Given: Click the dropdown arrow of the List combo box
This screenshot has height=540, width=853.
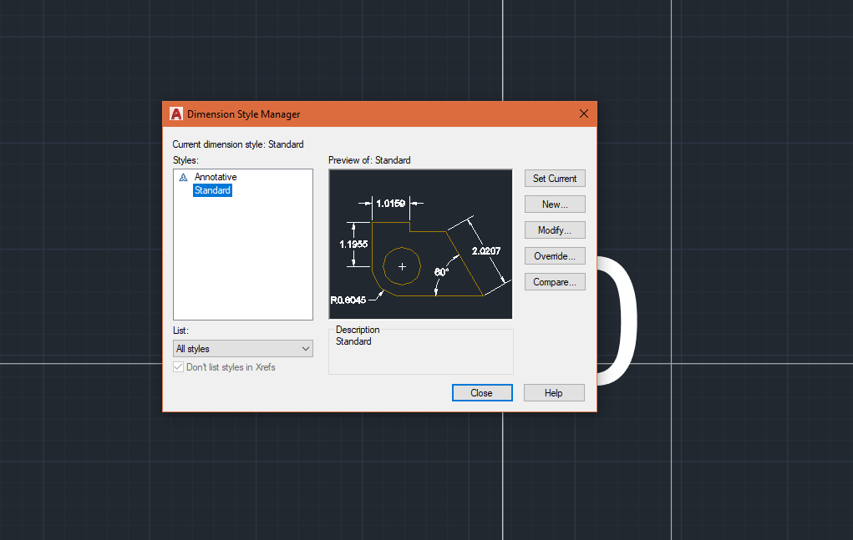Looking at the screenshot, I should click(306, 348).
